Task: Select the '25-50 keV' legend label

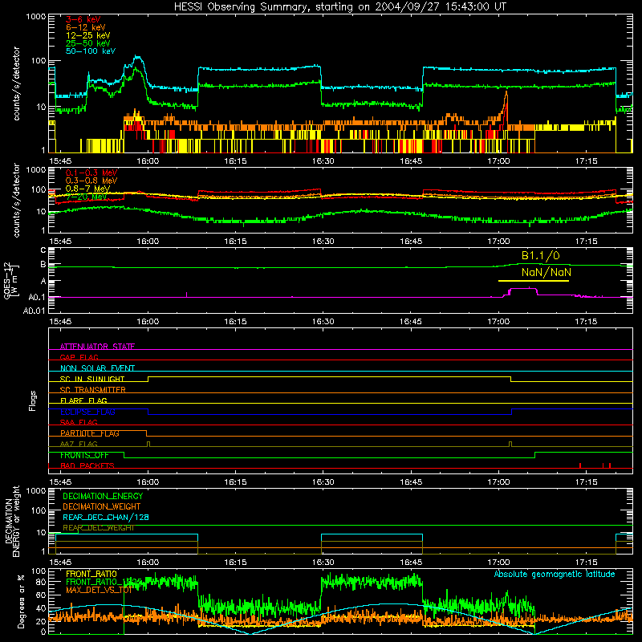Action: click(87, 43)
